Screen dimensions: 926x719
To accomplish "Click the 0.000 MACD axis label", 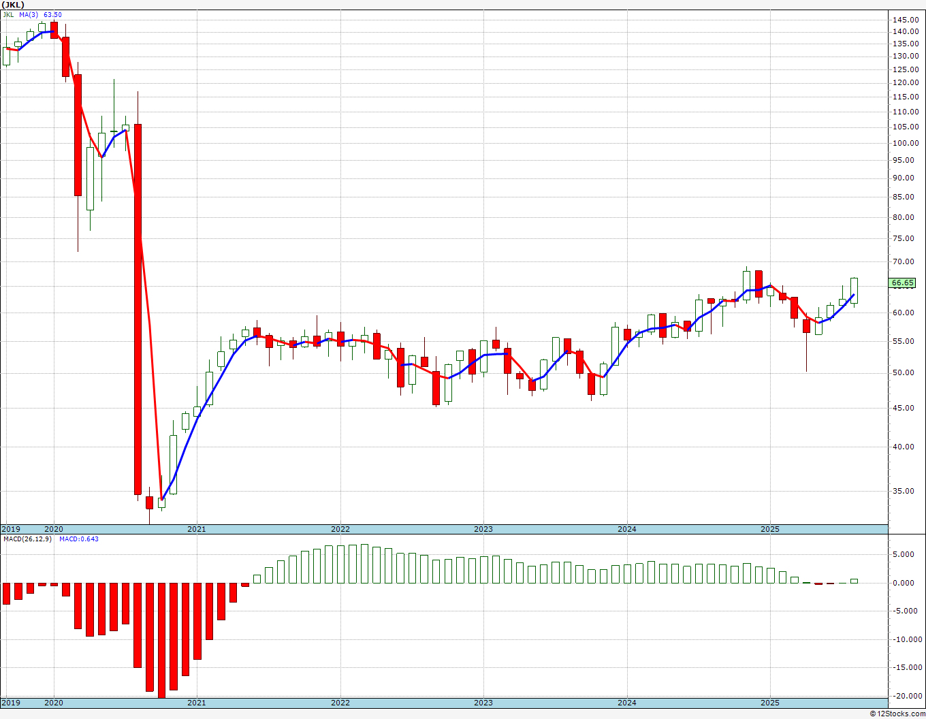I will pos(903,584).
